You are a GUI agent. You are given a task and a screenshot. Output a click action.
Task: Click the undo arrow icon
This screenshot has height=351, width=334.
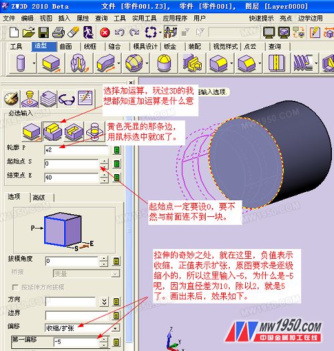[x=120, y=33]
